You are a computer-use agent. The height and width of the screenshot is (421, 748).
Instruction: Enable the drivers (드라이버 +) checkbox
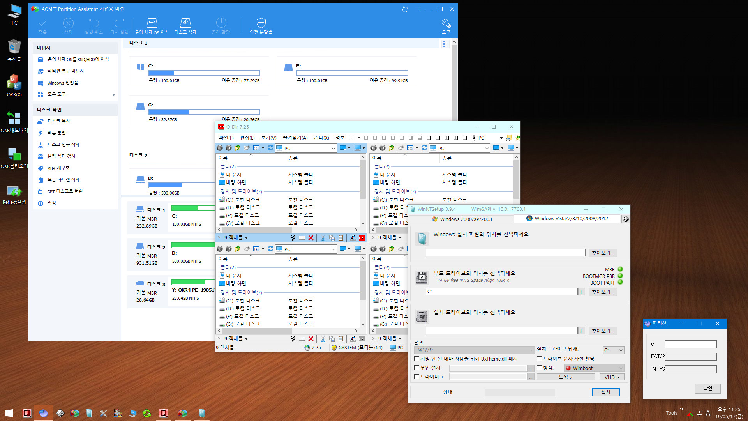[x=417, y=377]
